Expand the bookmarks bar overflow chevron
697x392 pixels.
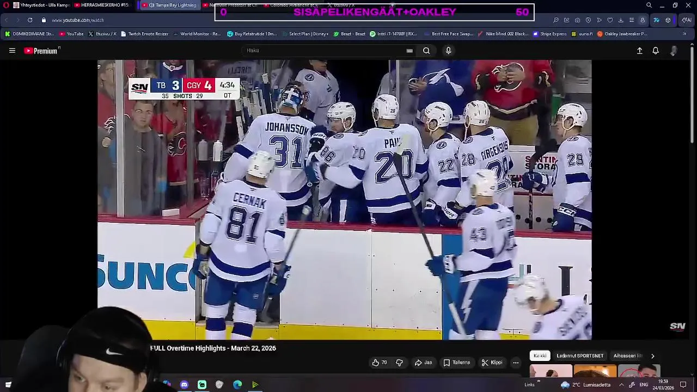(684, 34)
